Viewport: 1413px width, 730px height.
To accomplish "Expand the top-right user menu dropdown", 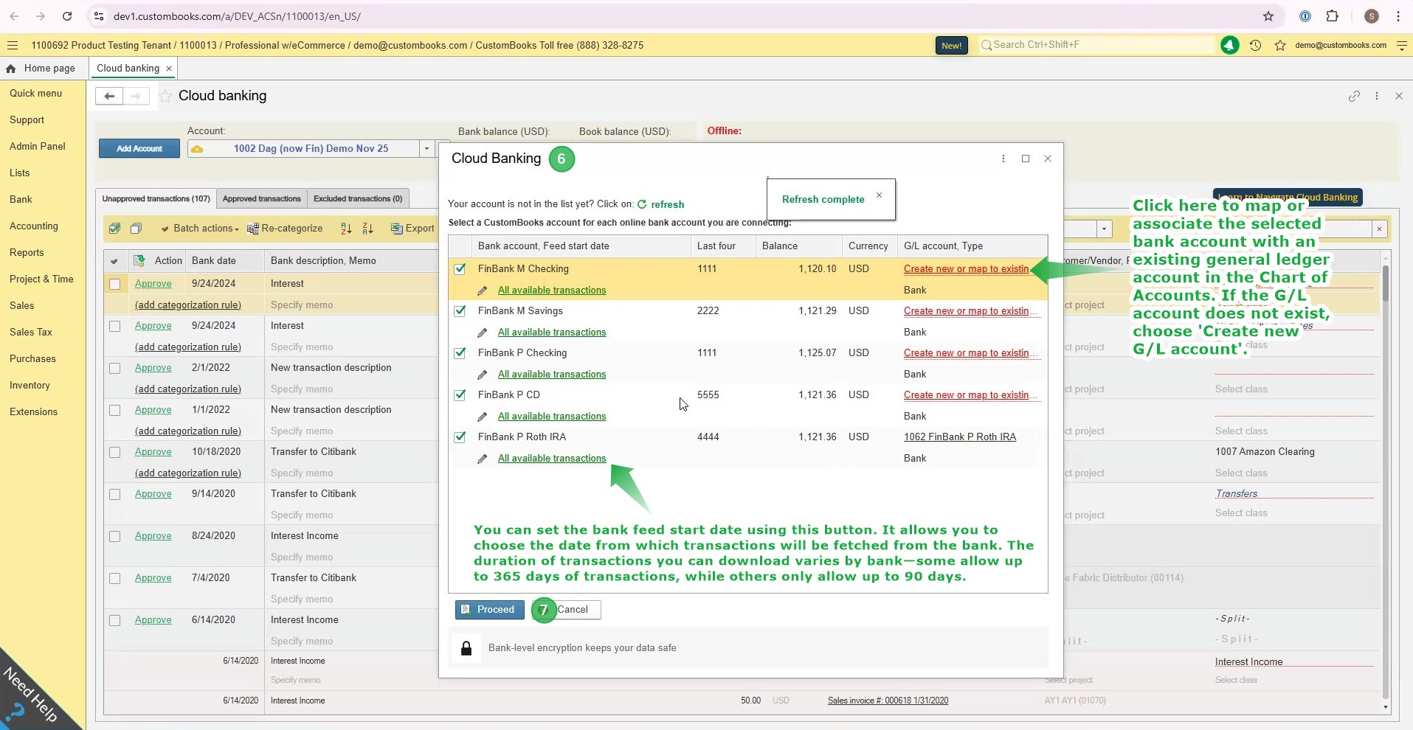I will 1401,45.
